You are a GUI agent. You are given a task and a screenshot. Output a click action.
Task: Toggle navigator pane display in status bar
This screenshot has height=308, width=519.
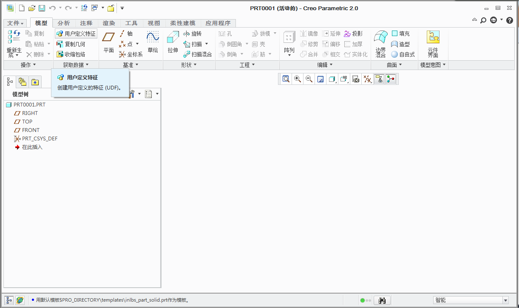point(9,300)
